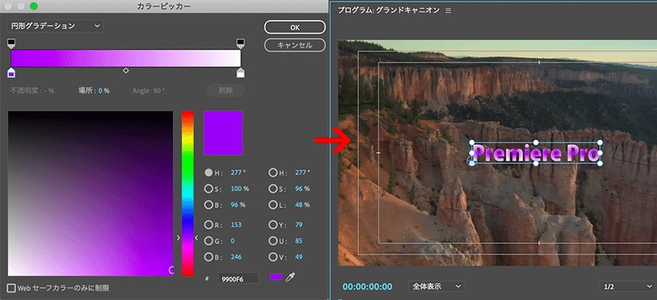Select the red R radio button

tap(208, 225)
